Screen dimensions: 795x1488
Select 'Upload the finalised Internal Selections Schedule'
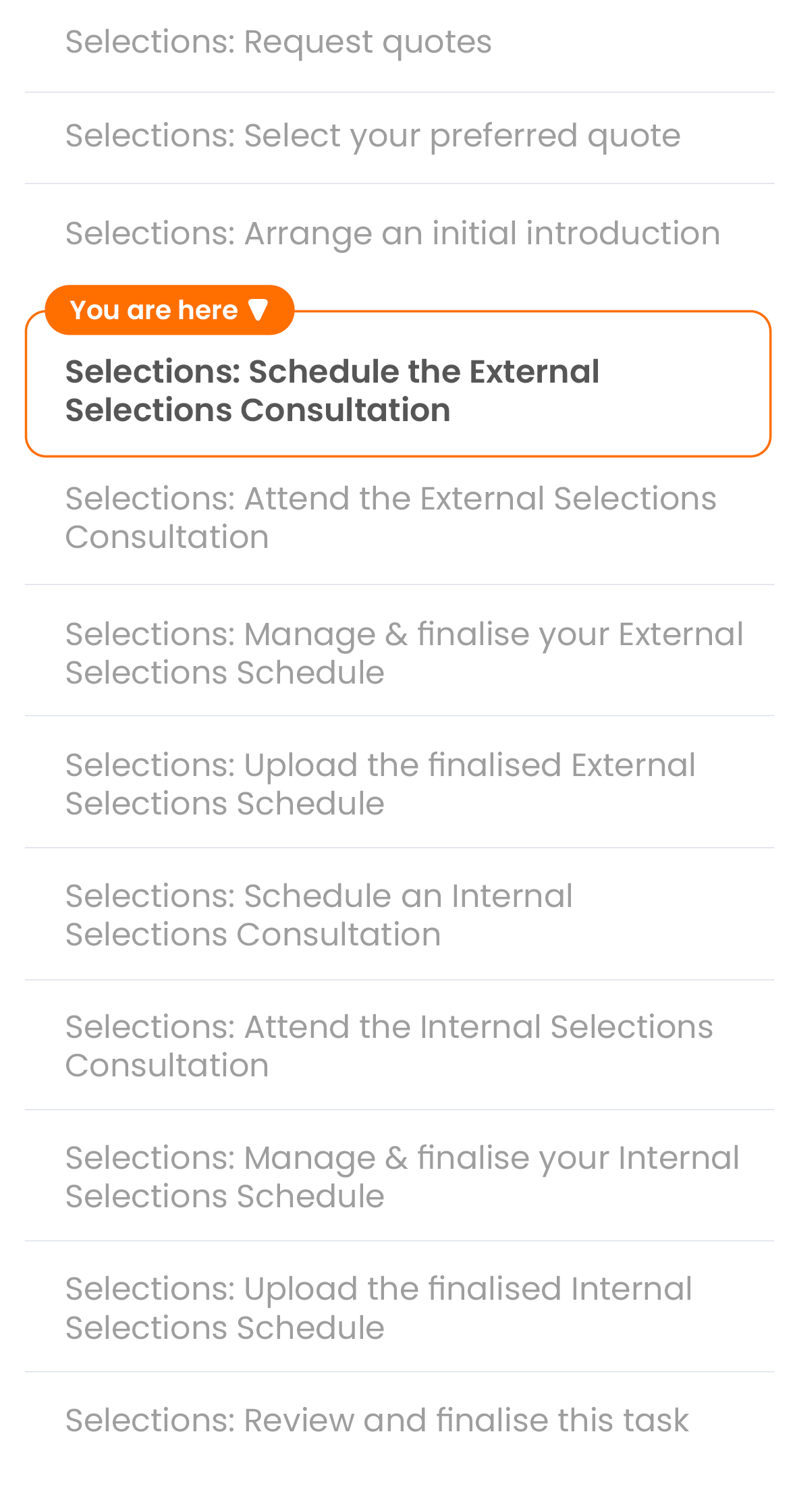[x=379, y=1308]
